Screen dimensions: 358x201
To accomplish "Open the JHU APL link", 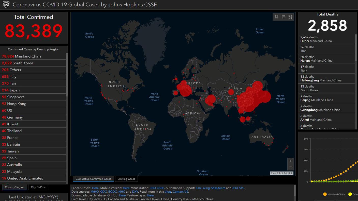I will click(238, 188).
